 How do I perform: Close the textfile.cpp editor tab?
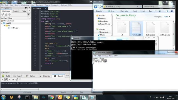point(46,8)
